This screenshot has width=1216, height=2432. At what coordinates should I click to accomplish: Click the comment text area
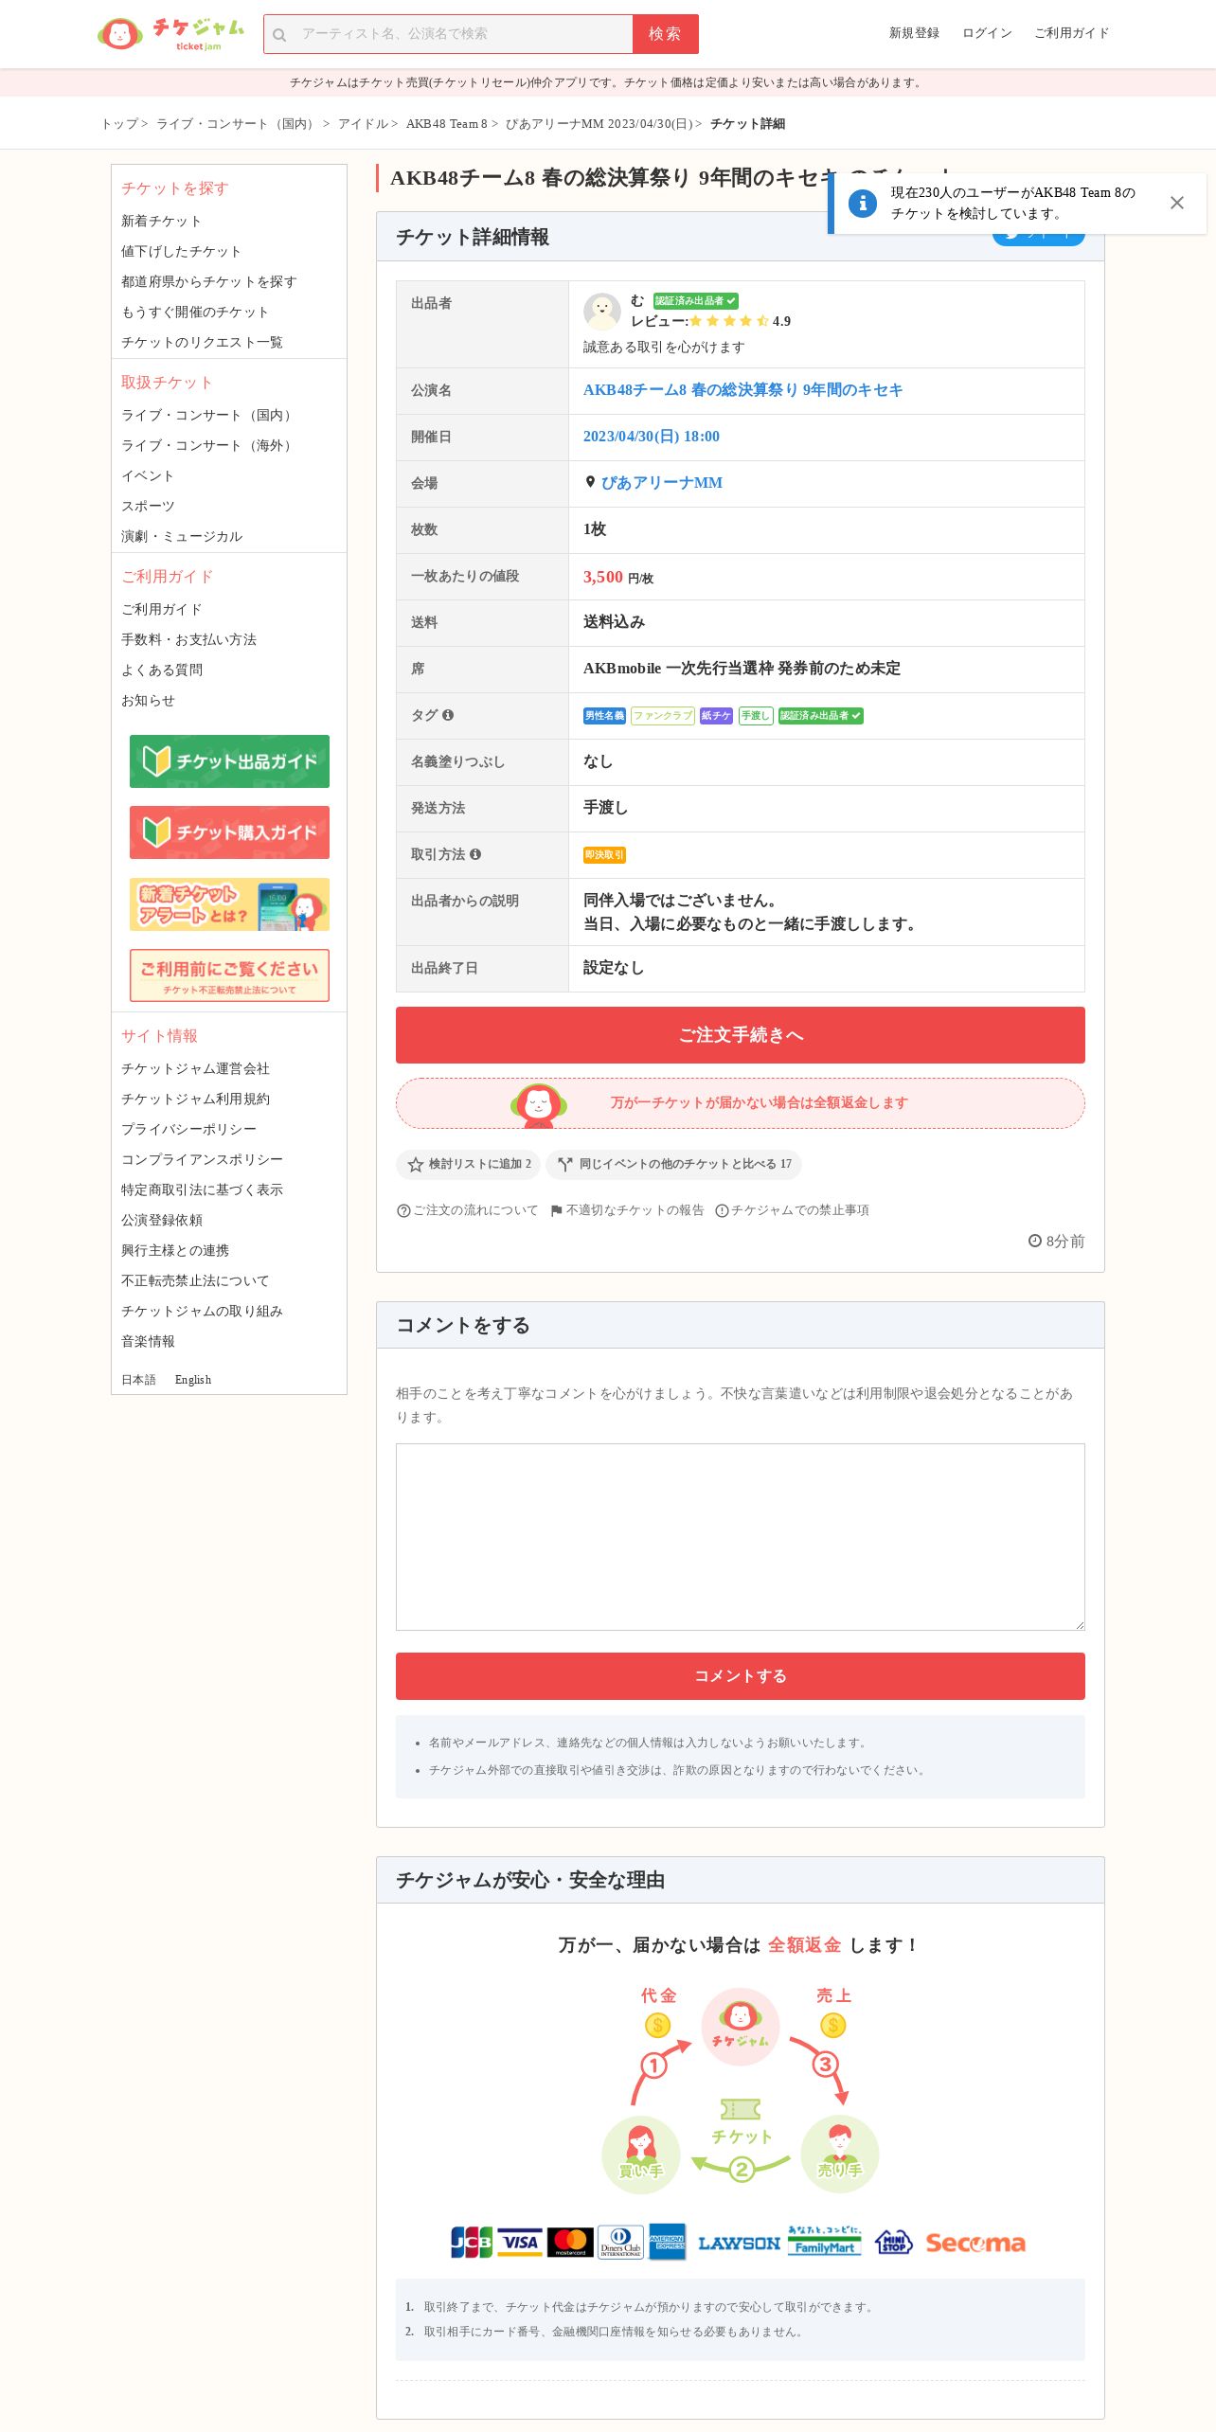point(741,1537)
